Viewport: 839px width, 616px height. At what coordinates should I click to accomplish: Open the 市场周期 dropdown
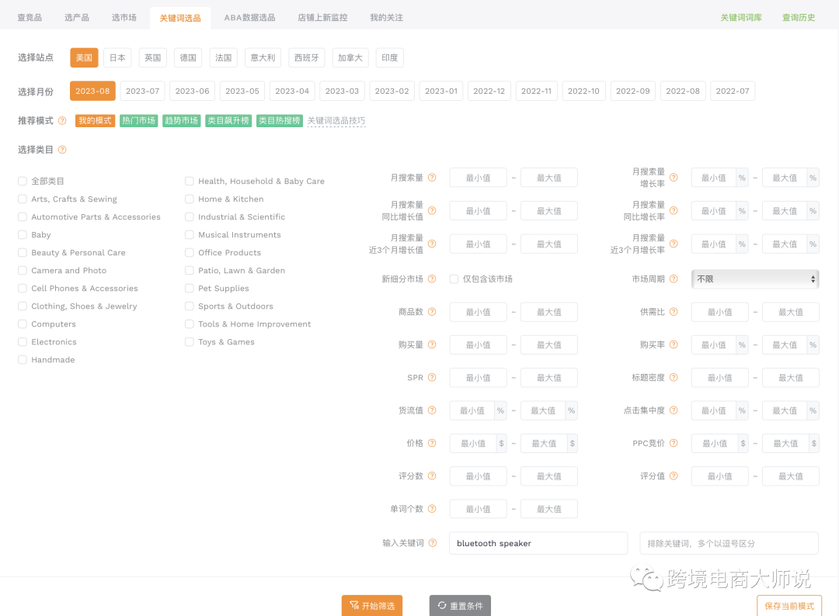tap(754, 279)
